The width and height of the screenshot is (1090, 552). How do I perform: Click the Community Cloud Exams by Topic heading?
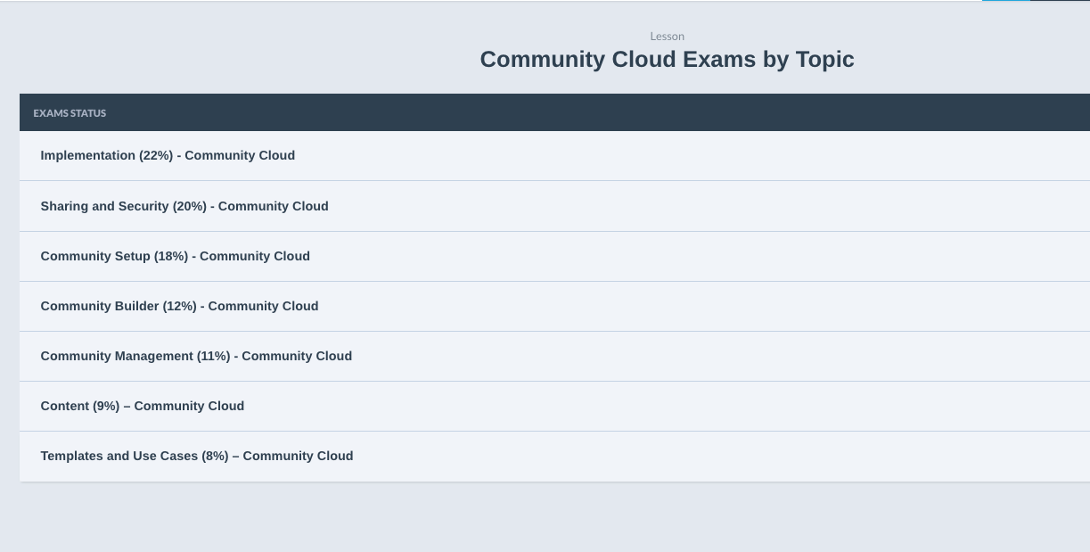(667, 60)
